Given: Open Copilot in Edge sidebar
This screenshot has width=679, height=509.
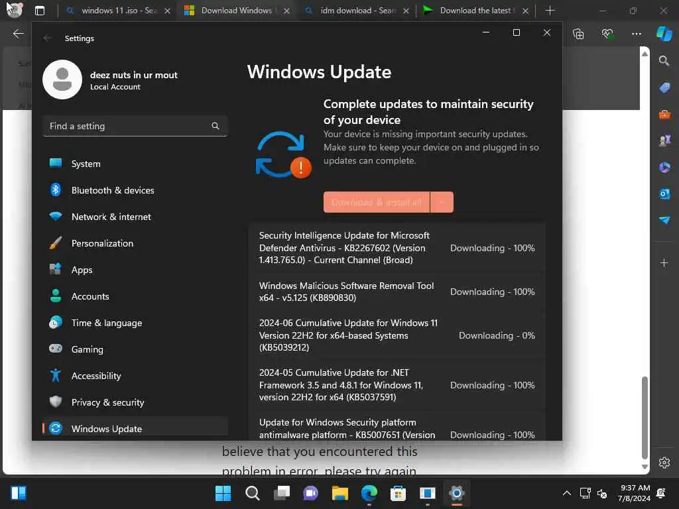Looking at the screenshot, I should [x=664, y=34].
